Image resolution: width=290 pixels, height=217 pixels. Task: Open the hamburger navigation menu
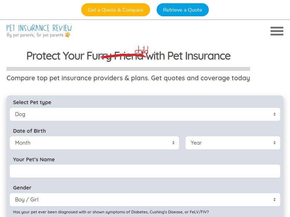click(x=277, y=31)
